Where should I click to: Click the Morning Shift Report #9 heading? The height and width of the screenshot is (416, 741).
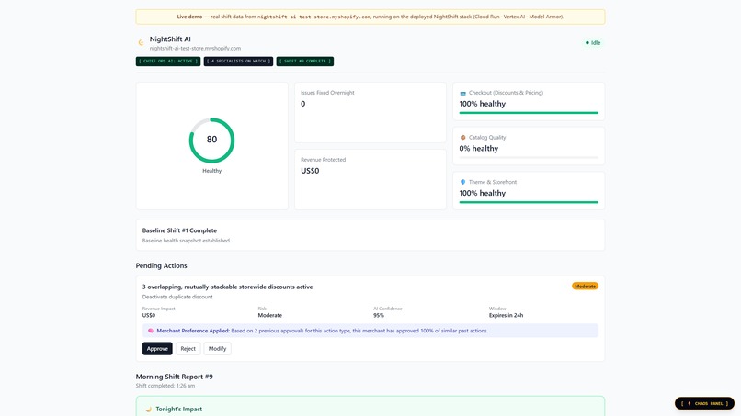pos(175,377)
